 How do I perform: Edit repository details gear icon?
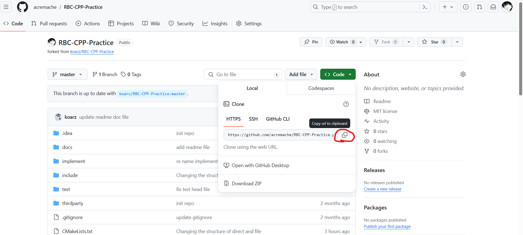(463, 74)
